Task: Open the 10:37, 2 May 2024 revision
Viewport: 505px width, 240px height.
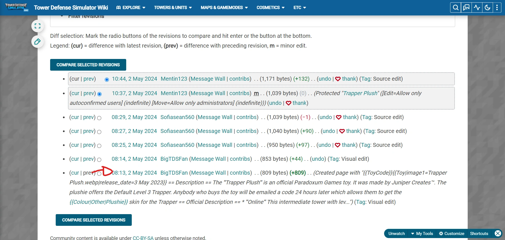Action: [135, 93]
